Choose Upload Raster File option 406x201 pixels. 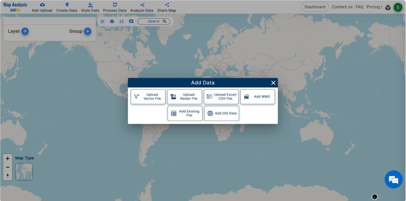point(184,97)
